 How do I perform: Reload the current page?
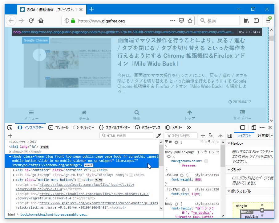pyautogui.click(x=31, y=21)
